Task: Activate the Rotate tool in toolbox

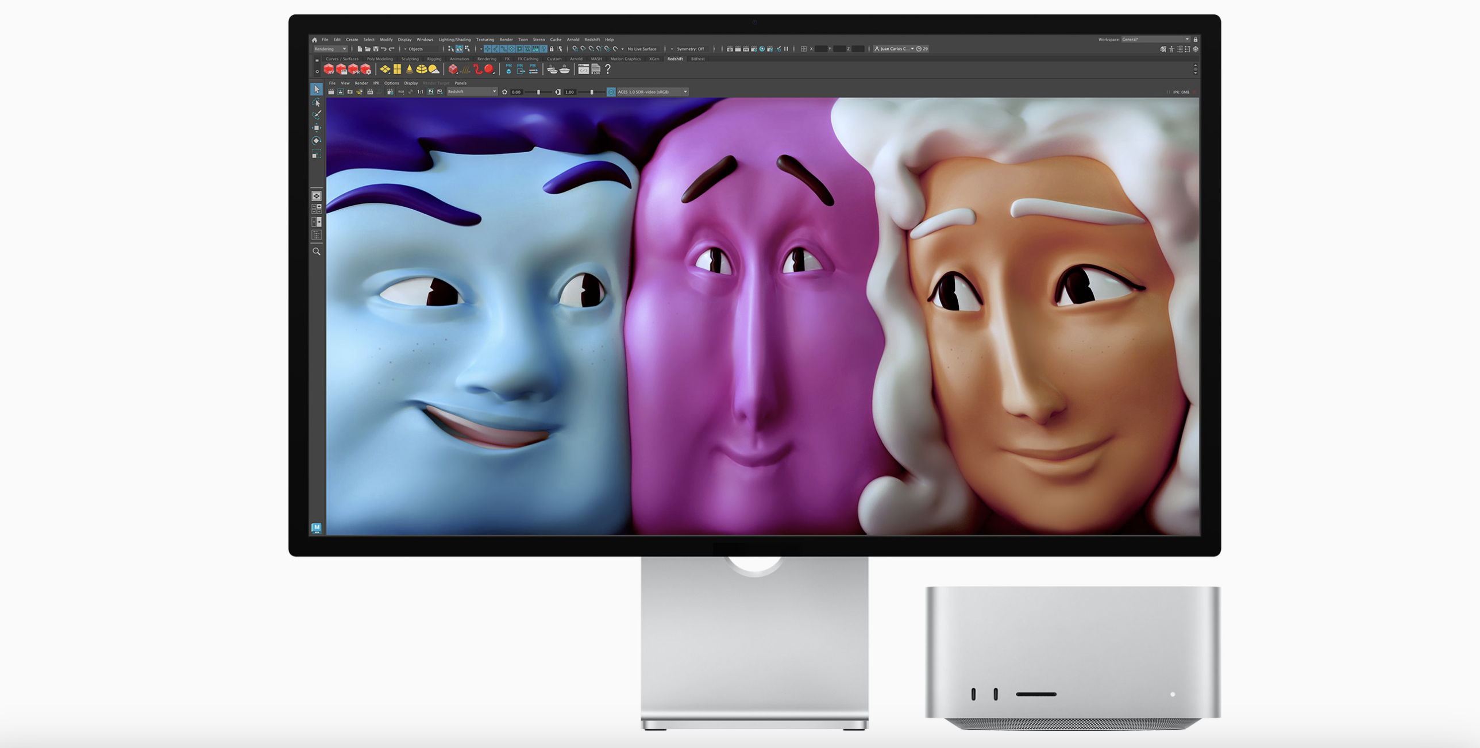Action: point(317,141)
